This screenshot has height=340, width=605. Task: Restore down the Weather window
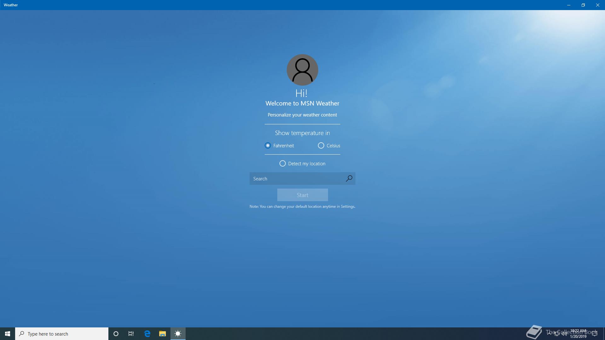(x=583, y=5)
